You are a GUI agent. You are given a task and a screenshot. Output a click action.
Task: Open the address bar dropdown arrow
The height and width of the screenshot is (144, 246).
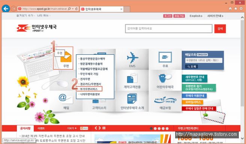coord(73,9)
